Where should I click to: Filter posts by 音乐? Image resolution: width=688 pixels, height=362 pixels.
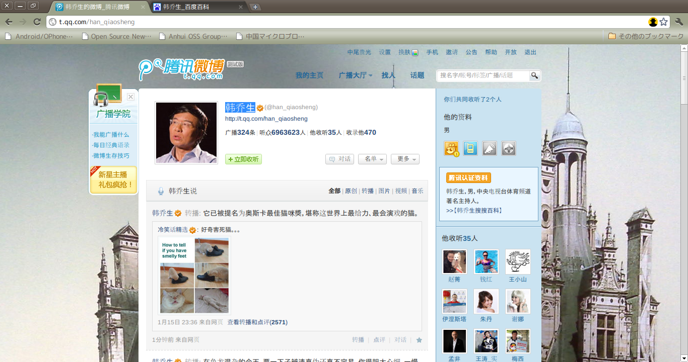click(x=418, y=191)
